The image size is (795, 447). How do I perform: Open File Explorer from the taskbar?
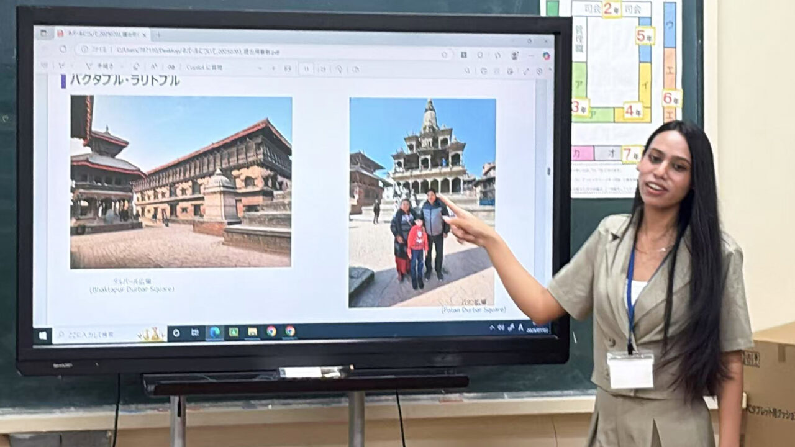[252, 332]
